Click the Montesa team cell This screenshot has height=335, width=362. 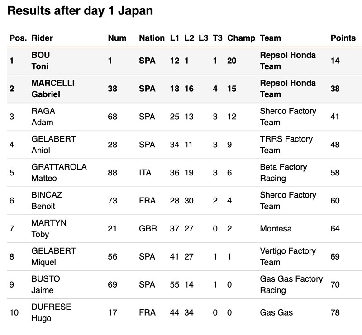point(276,228)
